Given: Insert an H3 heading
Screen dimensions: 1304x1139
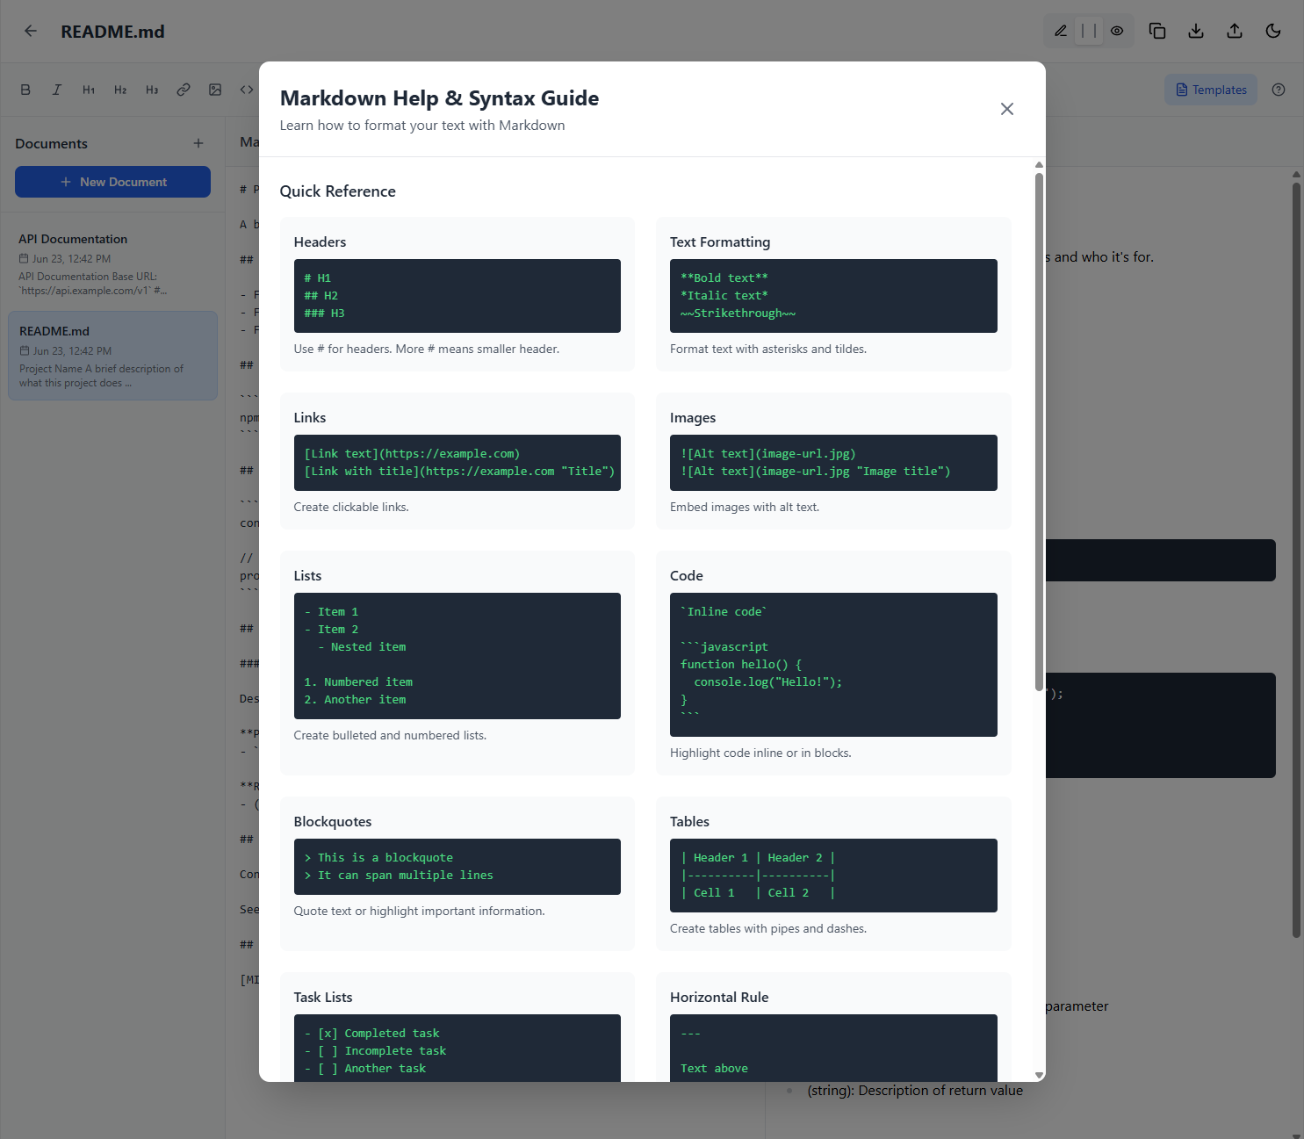Looking at the screenshot, I should coord(152,90).
